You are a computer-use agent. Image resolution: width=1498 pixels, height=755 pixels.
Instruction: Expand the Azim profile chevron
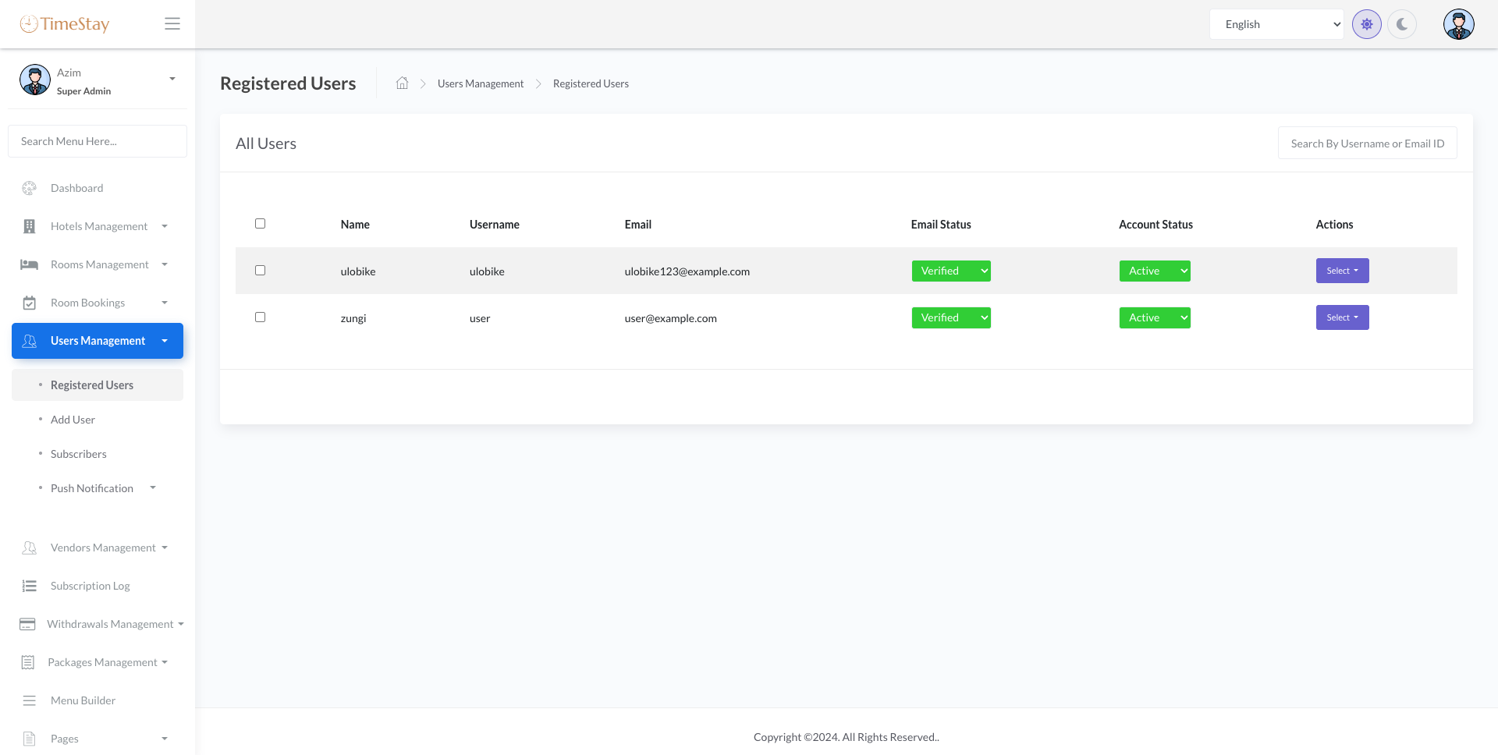pos(172,79)
